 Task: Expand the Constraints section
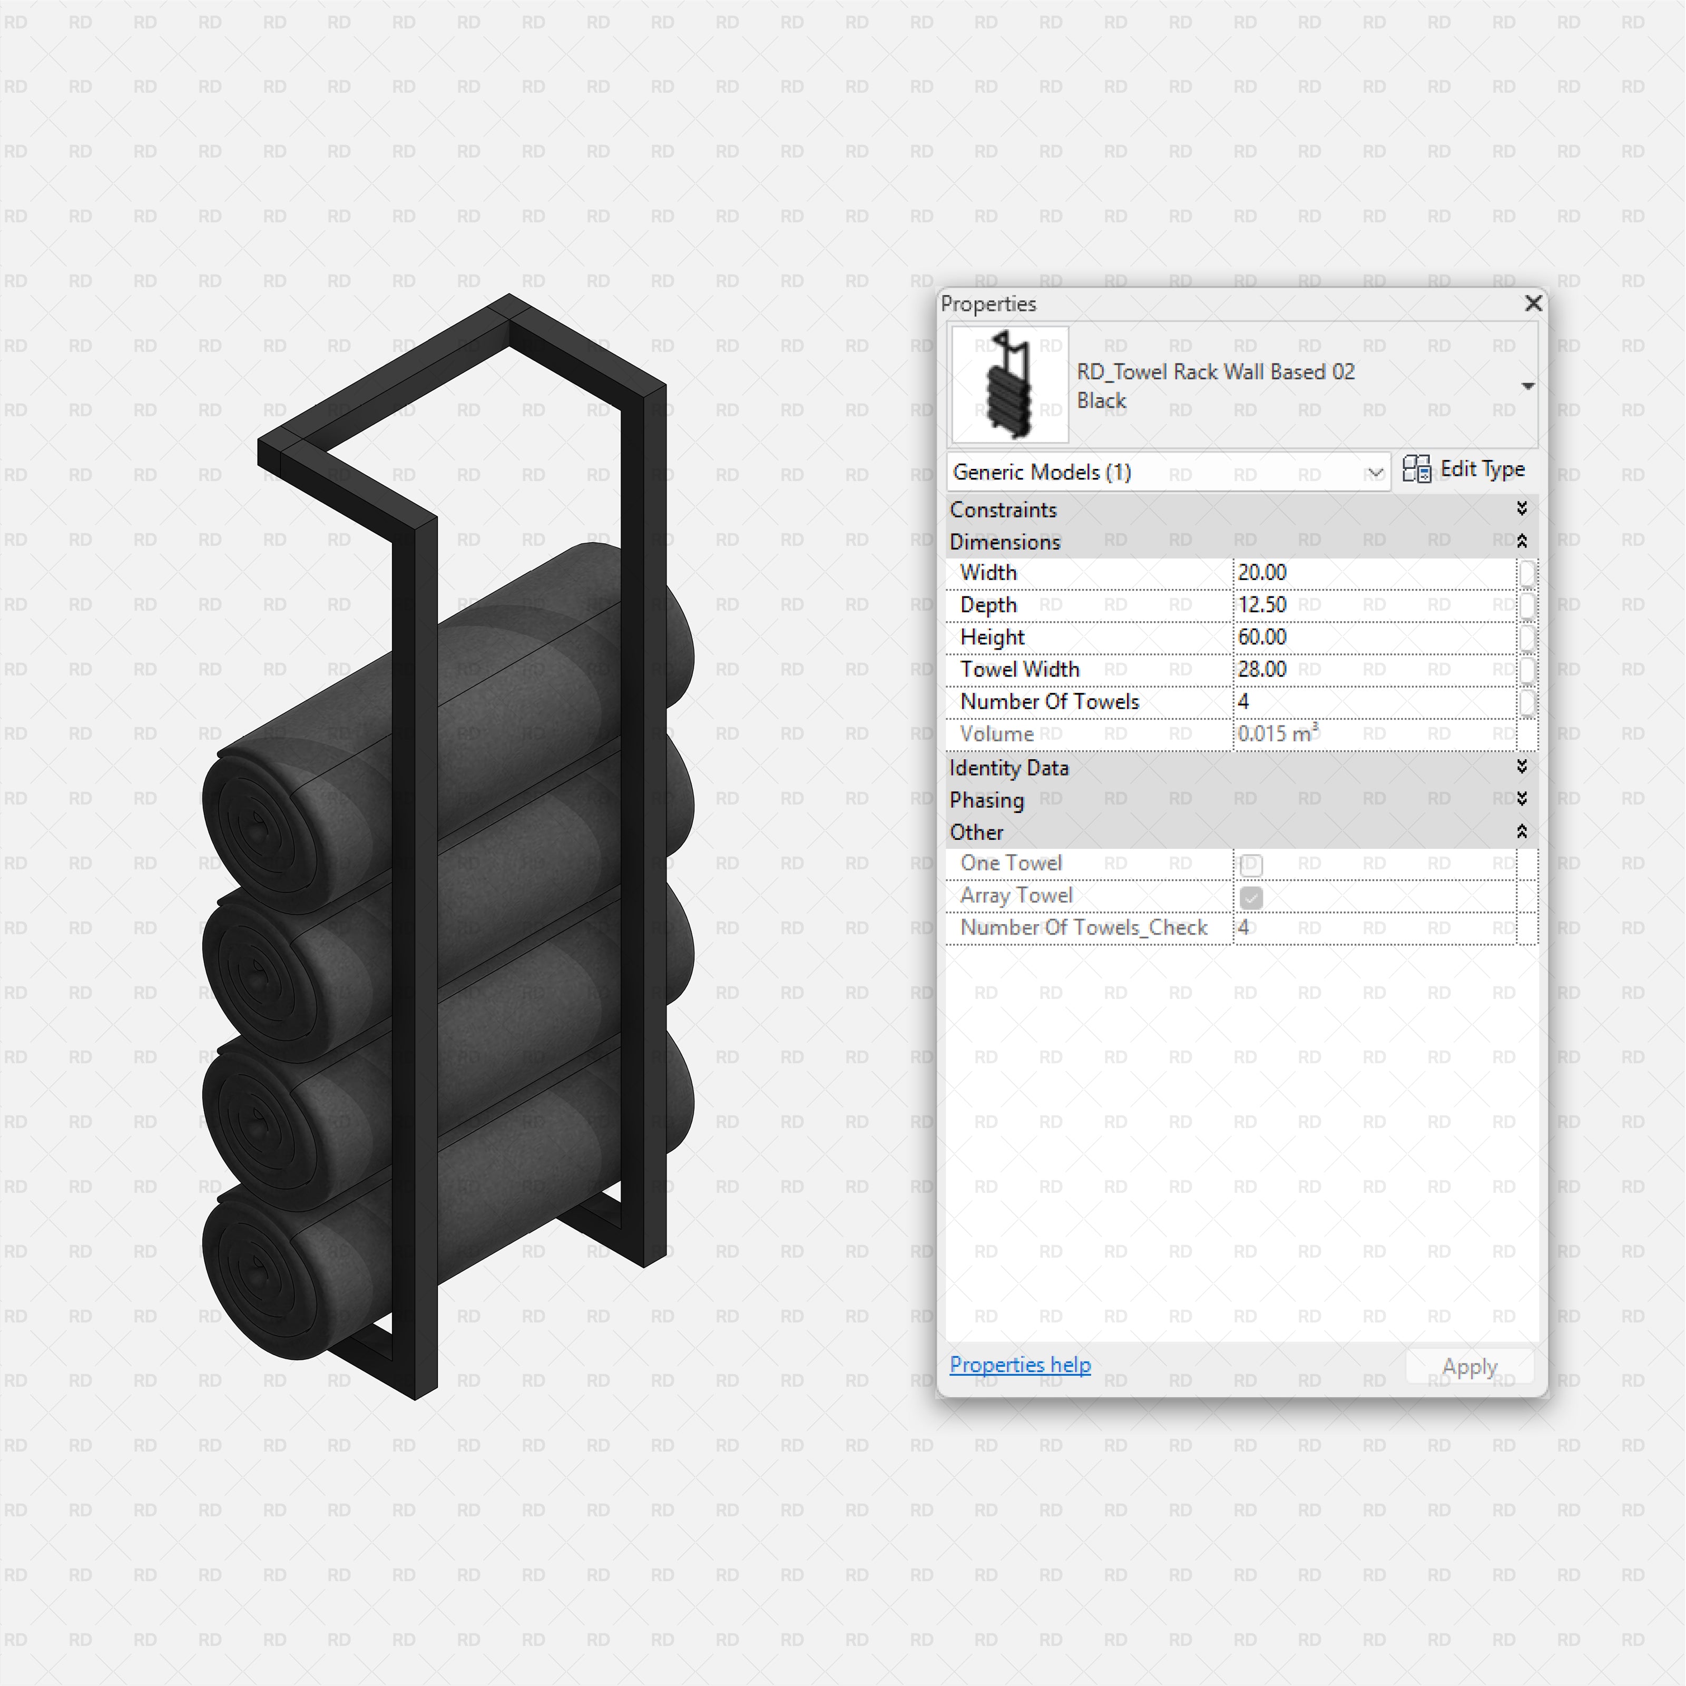click(1522, 509)
